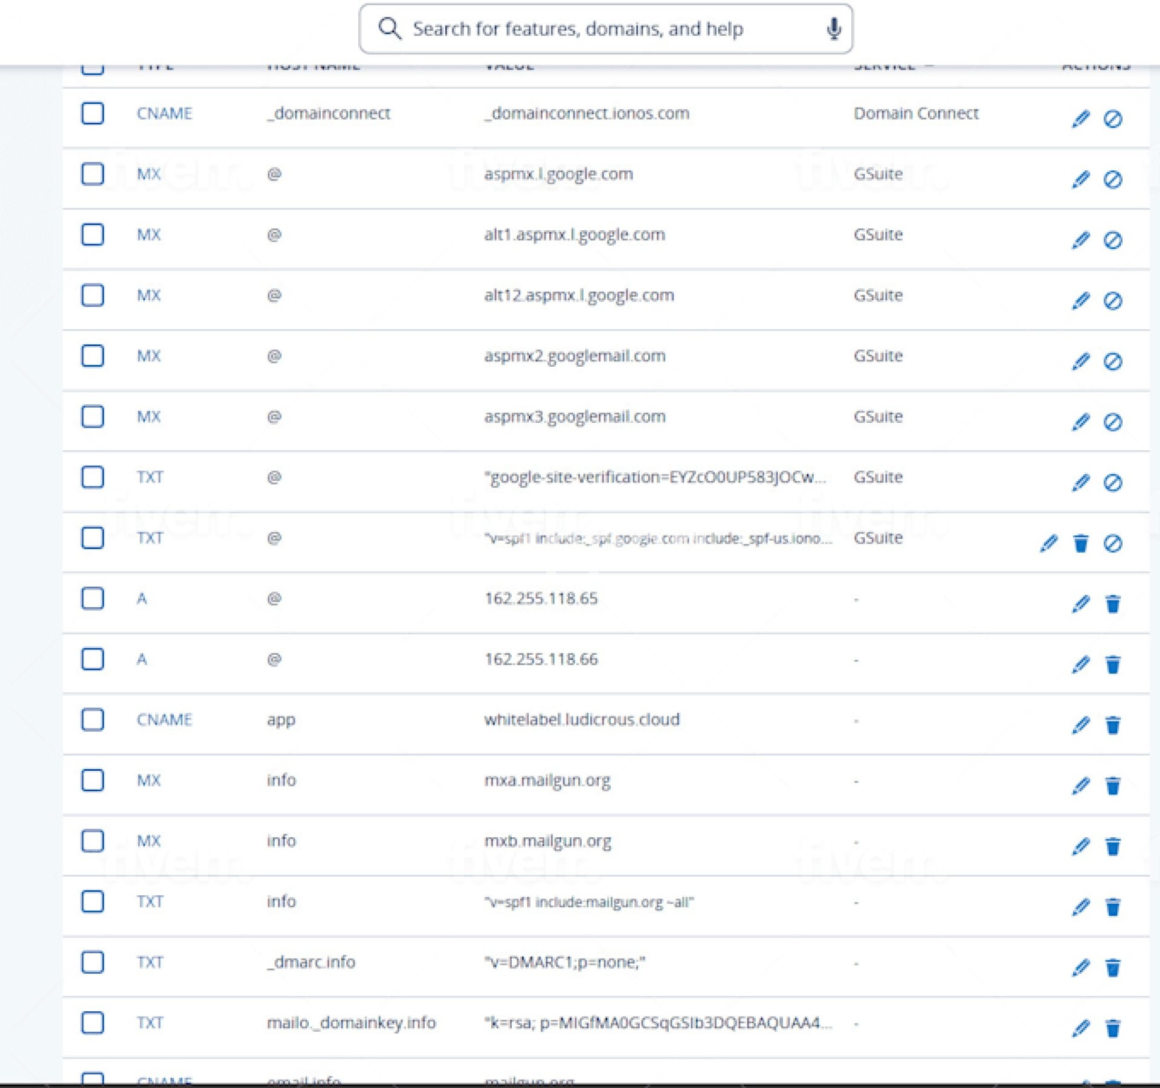Edit the 162.255.118.66 A record
Screen dimensions: 1160x1088
[x=1081, y=665]
